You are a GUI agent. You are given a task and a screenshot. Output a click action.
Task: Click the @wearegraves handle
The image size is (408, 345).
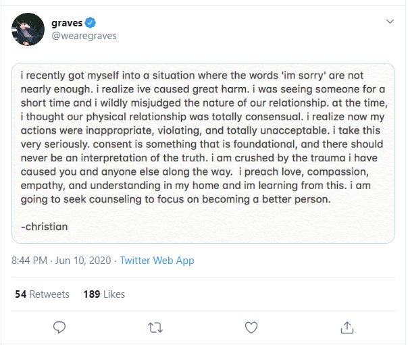(x=84, y=35)
